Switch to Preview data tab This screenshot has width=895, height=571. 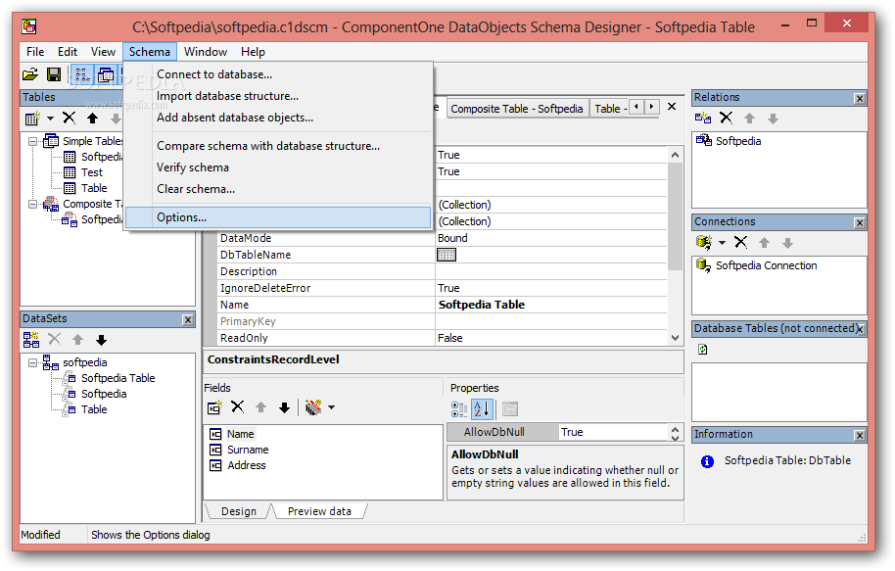(319, 511)
